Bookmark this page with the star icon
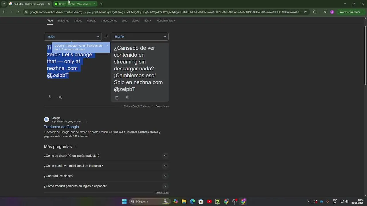 point(305,12)
